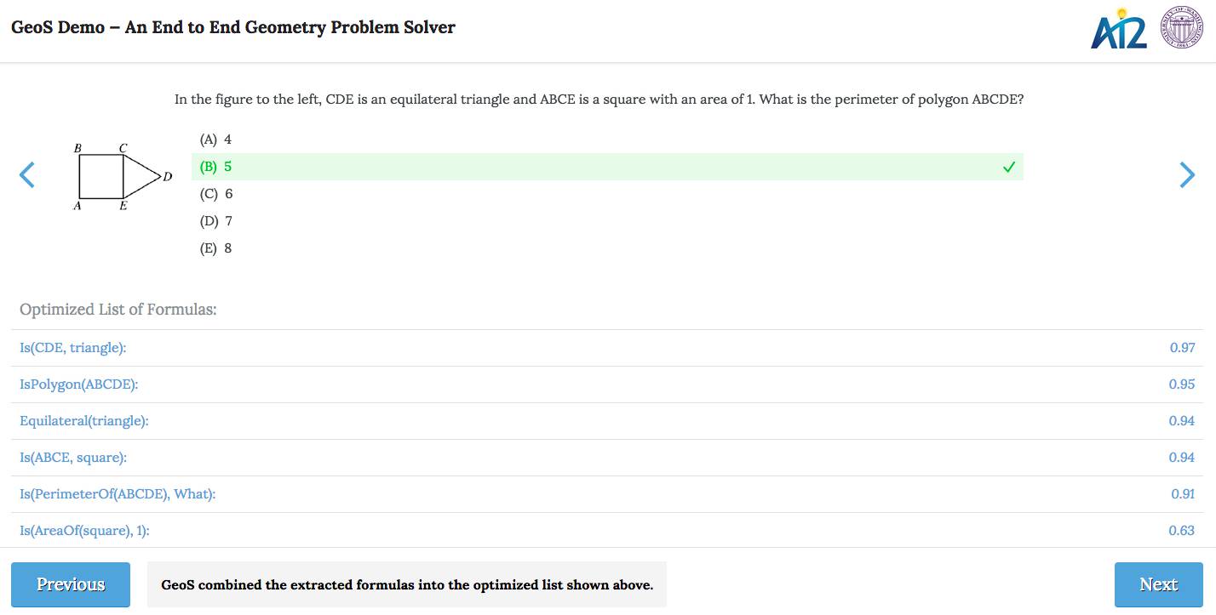Click the GeoS Demo page title

pyautogui.click(x=232, y=27)
